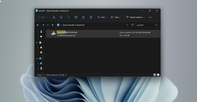Click the Rename icon in toolbar
This screenshot has width=197, height=102.
pyautogui.click(x=76, y=17)
